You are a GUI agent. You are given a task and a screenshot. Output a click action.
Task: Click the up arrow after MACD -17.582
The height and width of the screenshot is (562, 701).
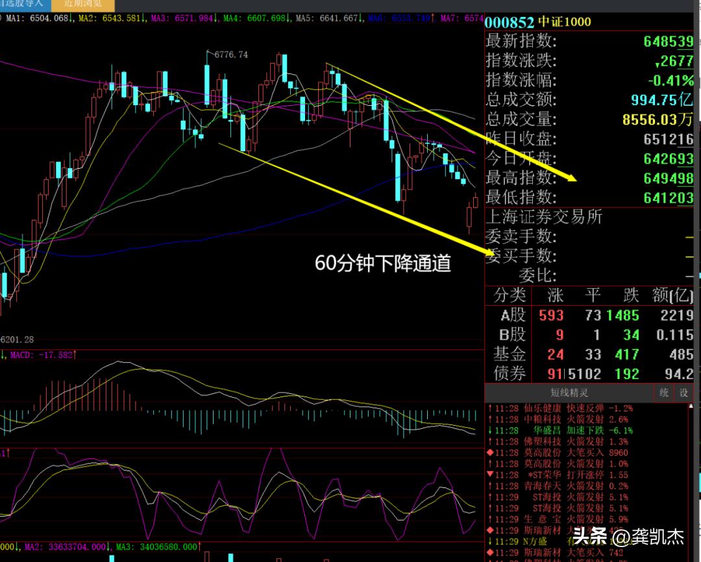click(75, 355)
